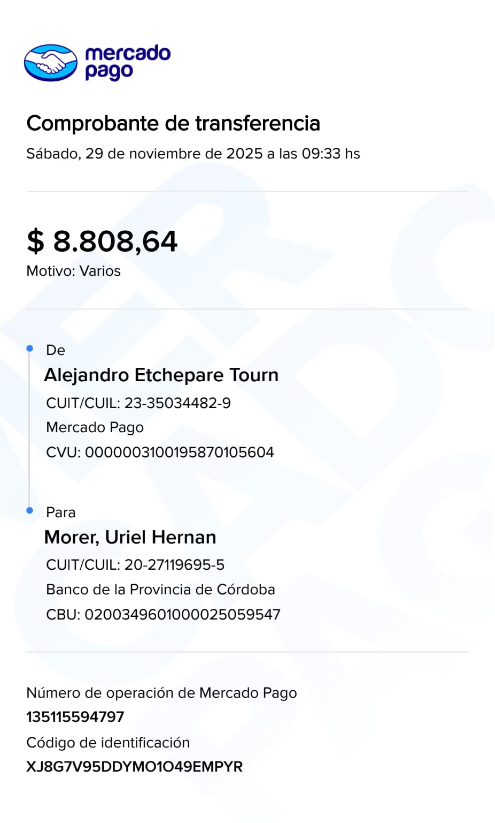Click Banco de la Provincia de Córdoba
Screen dimensions: 495x823
click(160, 589)
